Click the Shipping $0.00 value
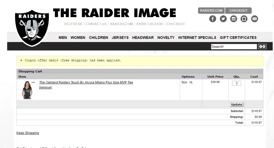The width and height of the screenshot is (274, 148). (x=258, y=117)
